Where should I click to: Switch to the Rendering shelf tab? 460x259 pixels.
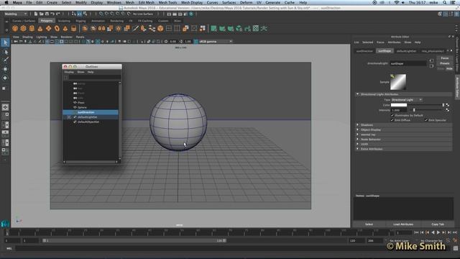coord(116,21)
